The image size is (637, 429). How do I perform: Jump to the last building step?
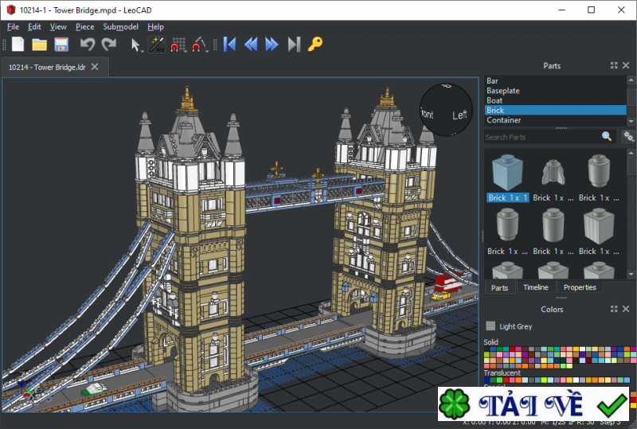(x=294, y=45)
